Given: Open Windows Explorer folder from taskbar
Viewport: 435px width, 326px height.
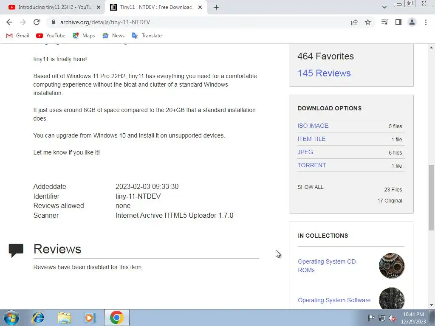Looking at the screenshot, I should [x=64, y=318].
